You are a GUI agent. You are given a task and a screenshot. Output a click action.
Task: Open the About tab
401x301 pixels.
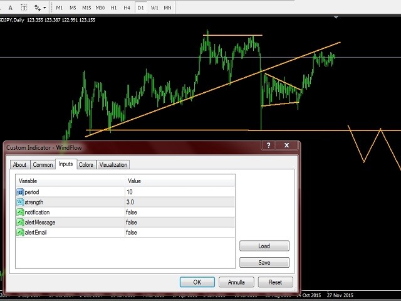pos(19,165)
